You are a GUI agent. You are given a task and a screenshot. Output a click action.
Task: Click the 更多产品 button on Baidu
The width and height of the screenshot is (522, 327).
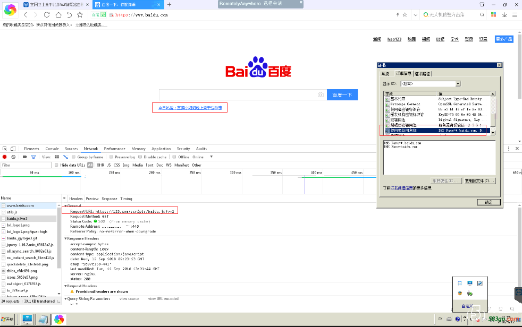[x=504, y=39]
